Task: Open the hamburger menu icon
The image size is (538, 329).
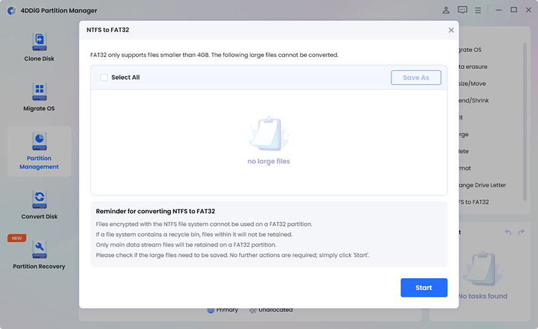Action: click(478, 10)
